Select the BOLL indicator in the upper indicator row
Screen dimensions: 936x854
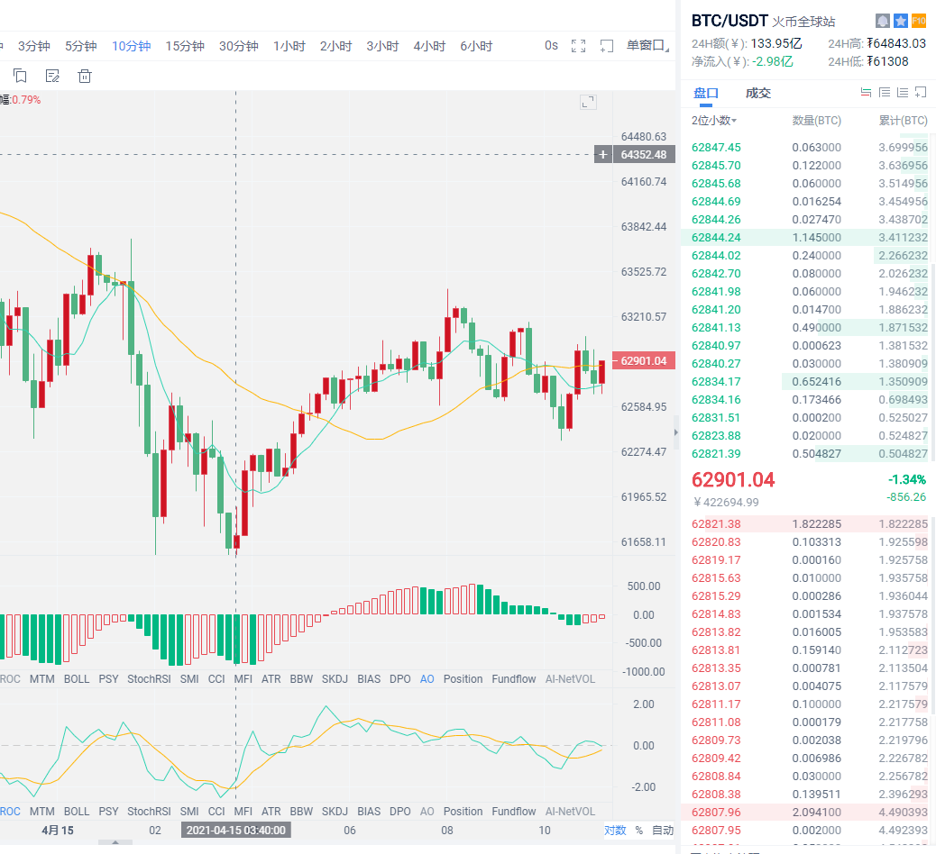[x=77, y=678]
